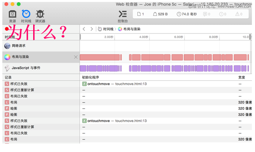Close the 布局与渲染 timeline view via X

[x=76, y=57]
